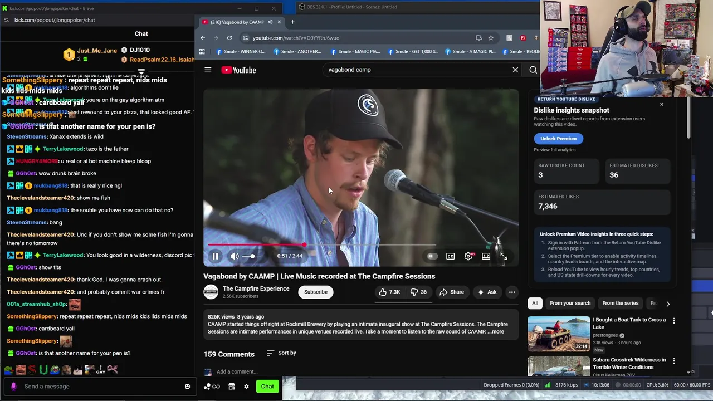Reload the YouTube page
This screenshot has height=401, width=713.
click(229, 38)
